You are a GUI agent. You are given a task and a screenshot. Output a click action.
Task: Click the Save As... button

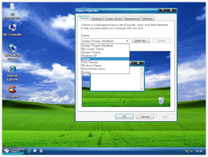tap(141, 41)
